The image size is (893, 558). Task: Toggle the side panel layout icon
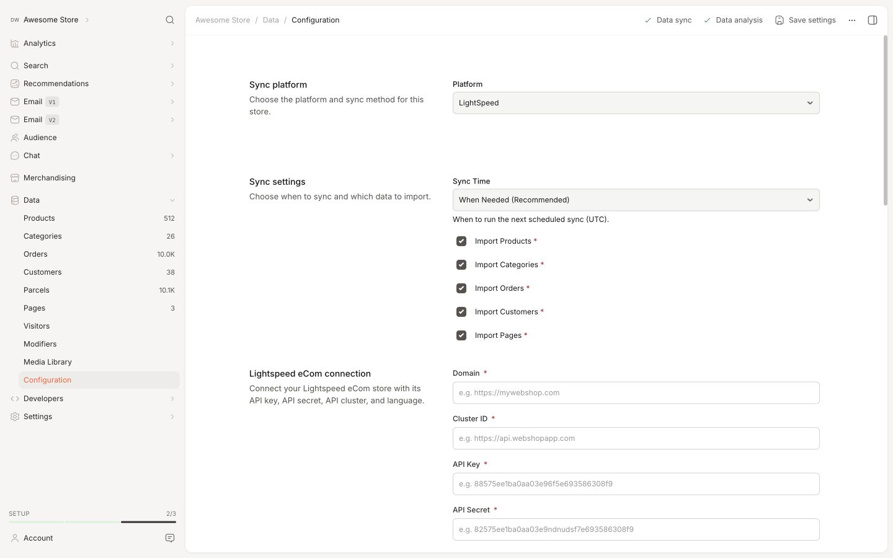[x=873, y=20]
